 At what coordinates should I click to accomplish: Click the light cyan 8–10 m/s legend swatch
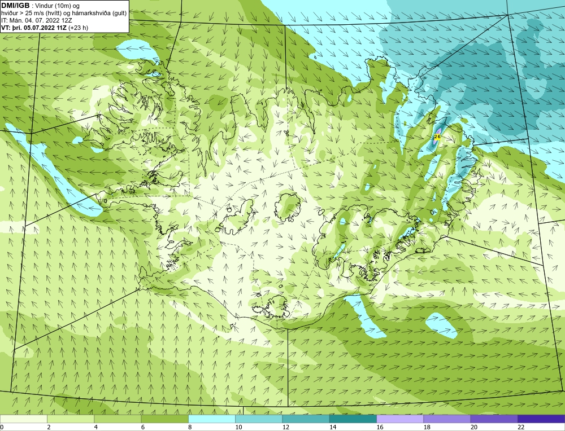coord(212,419)
